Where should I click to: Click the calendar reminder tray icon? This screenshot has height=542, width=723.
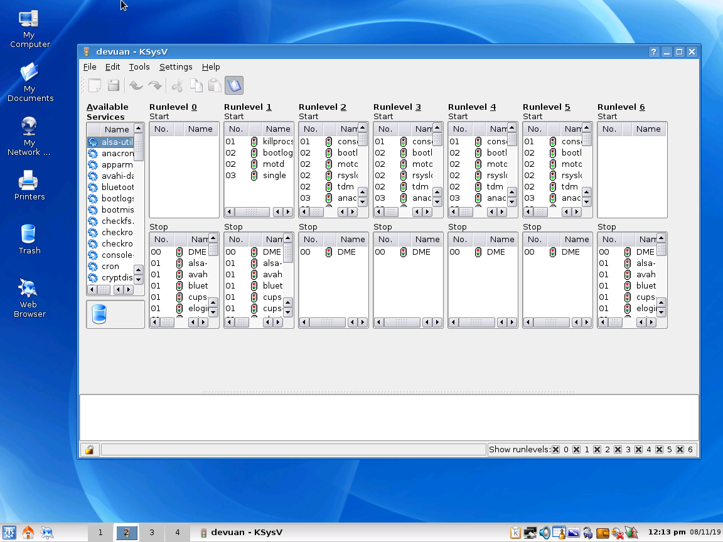coord(559,533)
